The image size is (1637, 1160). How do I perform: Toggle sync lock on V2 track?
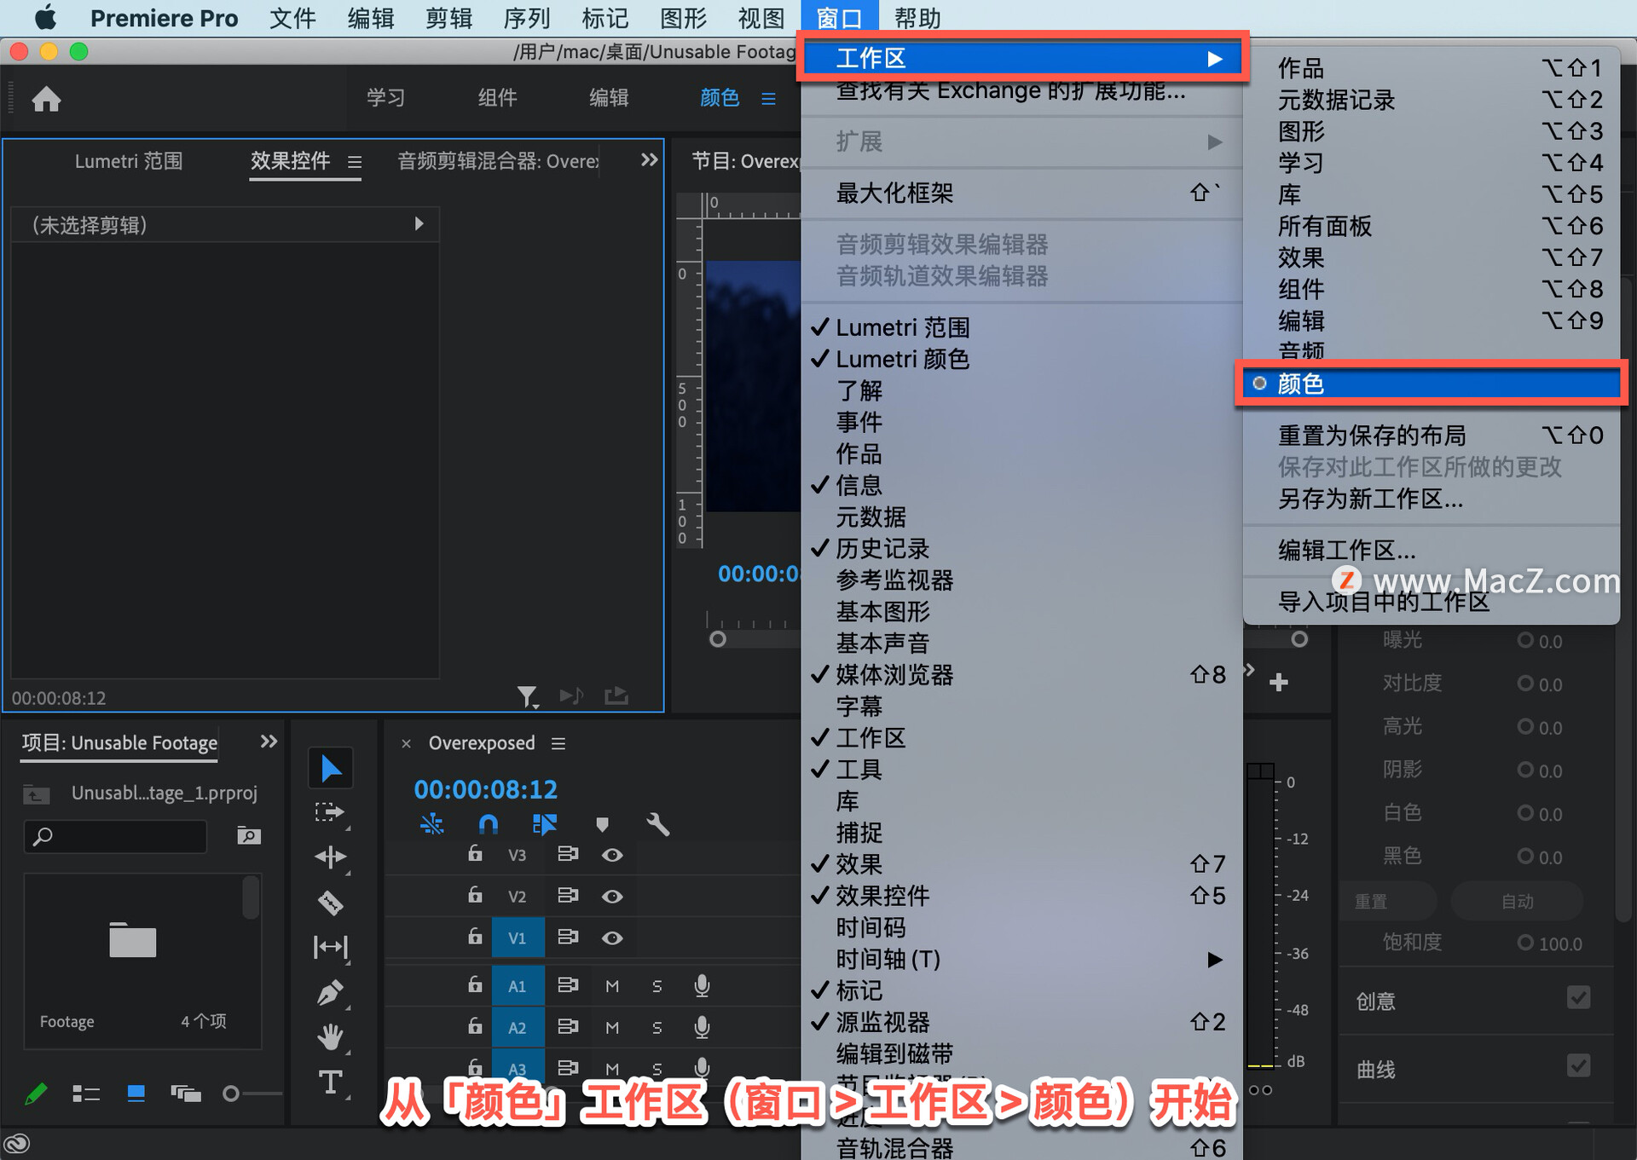tap(567, 896)
